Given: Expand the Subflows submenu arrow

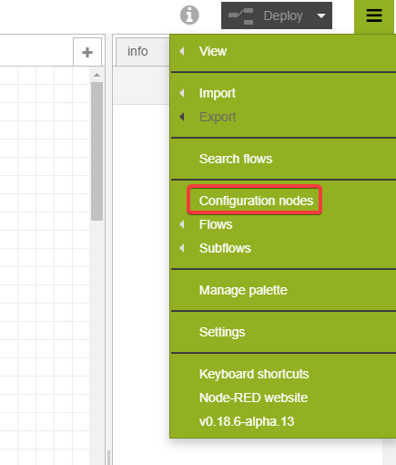Looking at the screenshot, I should pos(182,248).
